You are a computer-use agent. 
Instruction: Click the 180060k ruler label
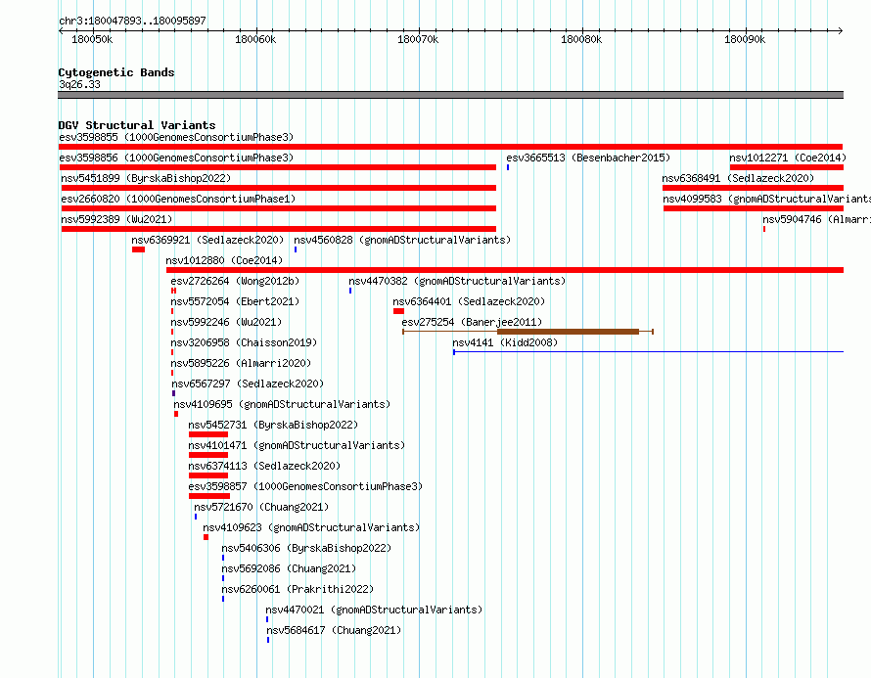tap(255, 39)
